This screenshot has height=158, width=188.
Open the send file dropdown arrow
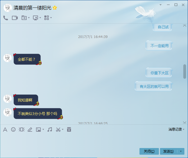click(29, 18)
